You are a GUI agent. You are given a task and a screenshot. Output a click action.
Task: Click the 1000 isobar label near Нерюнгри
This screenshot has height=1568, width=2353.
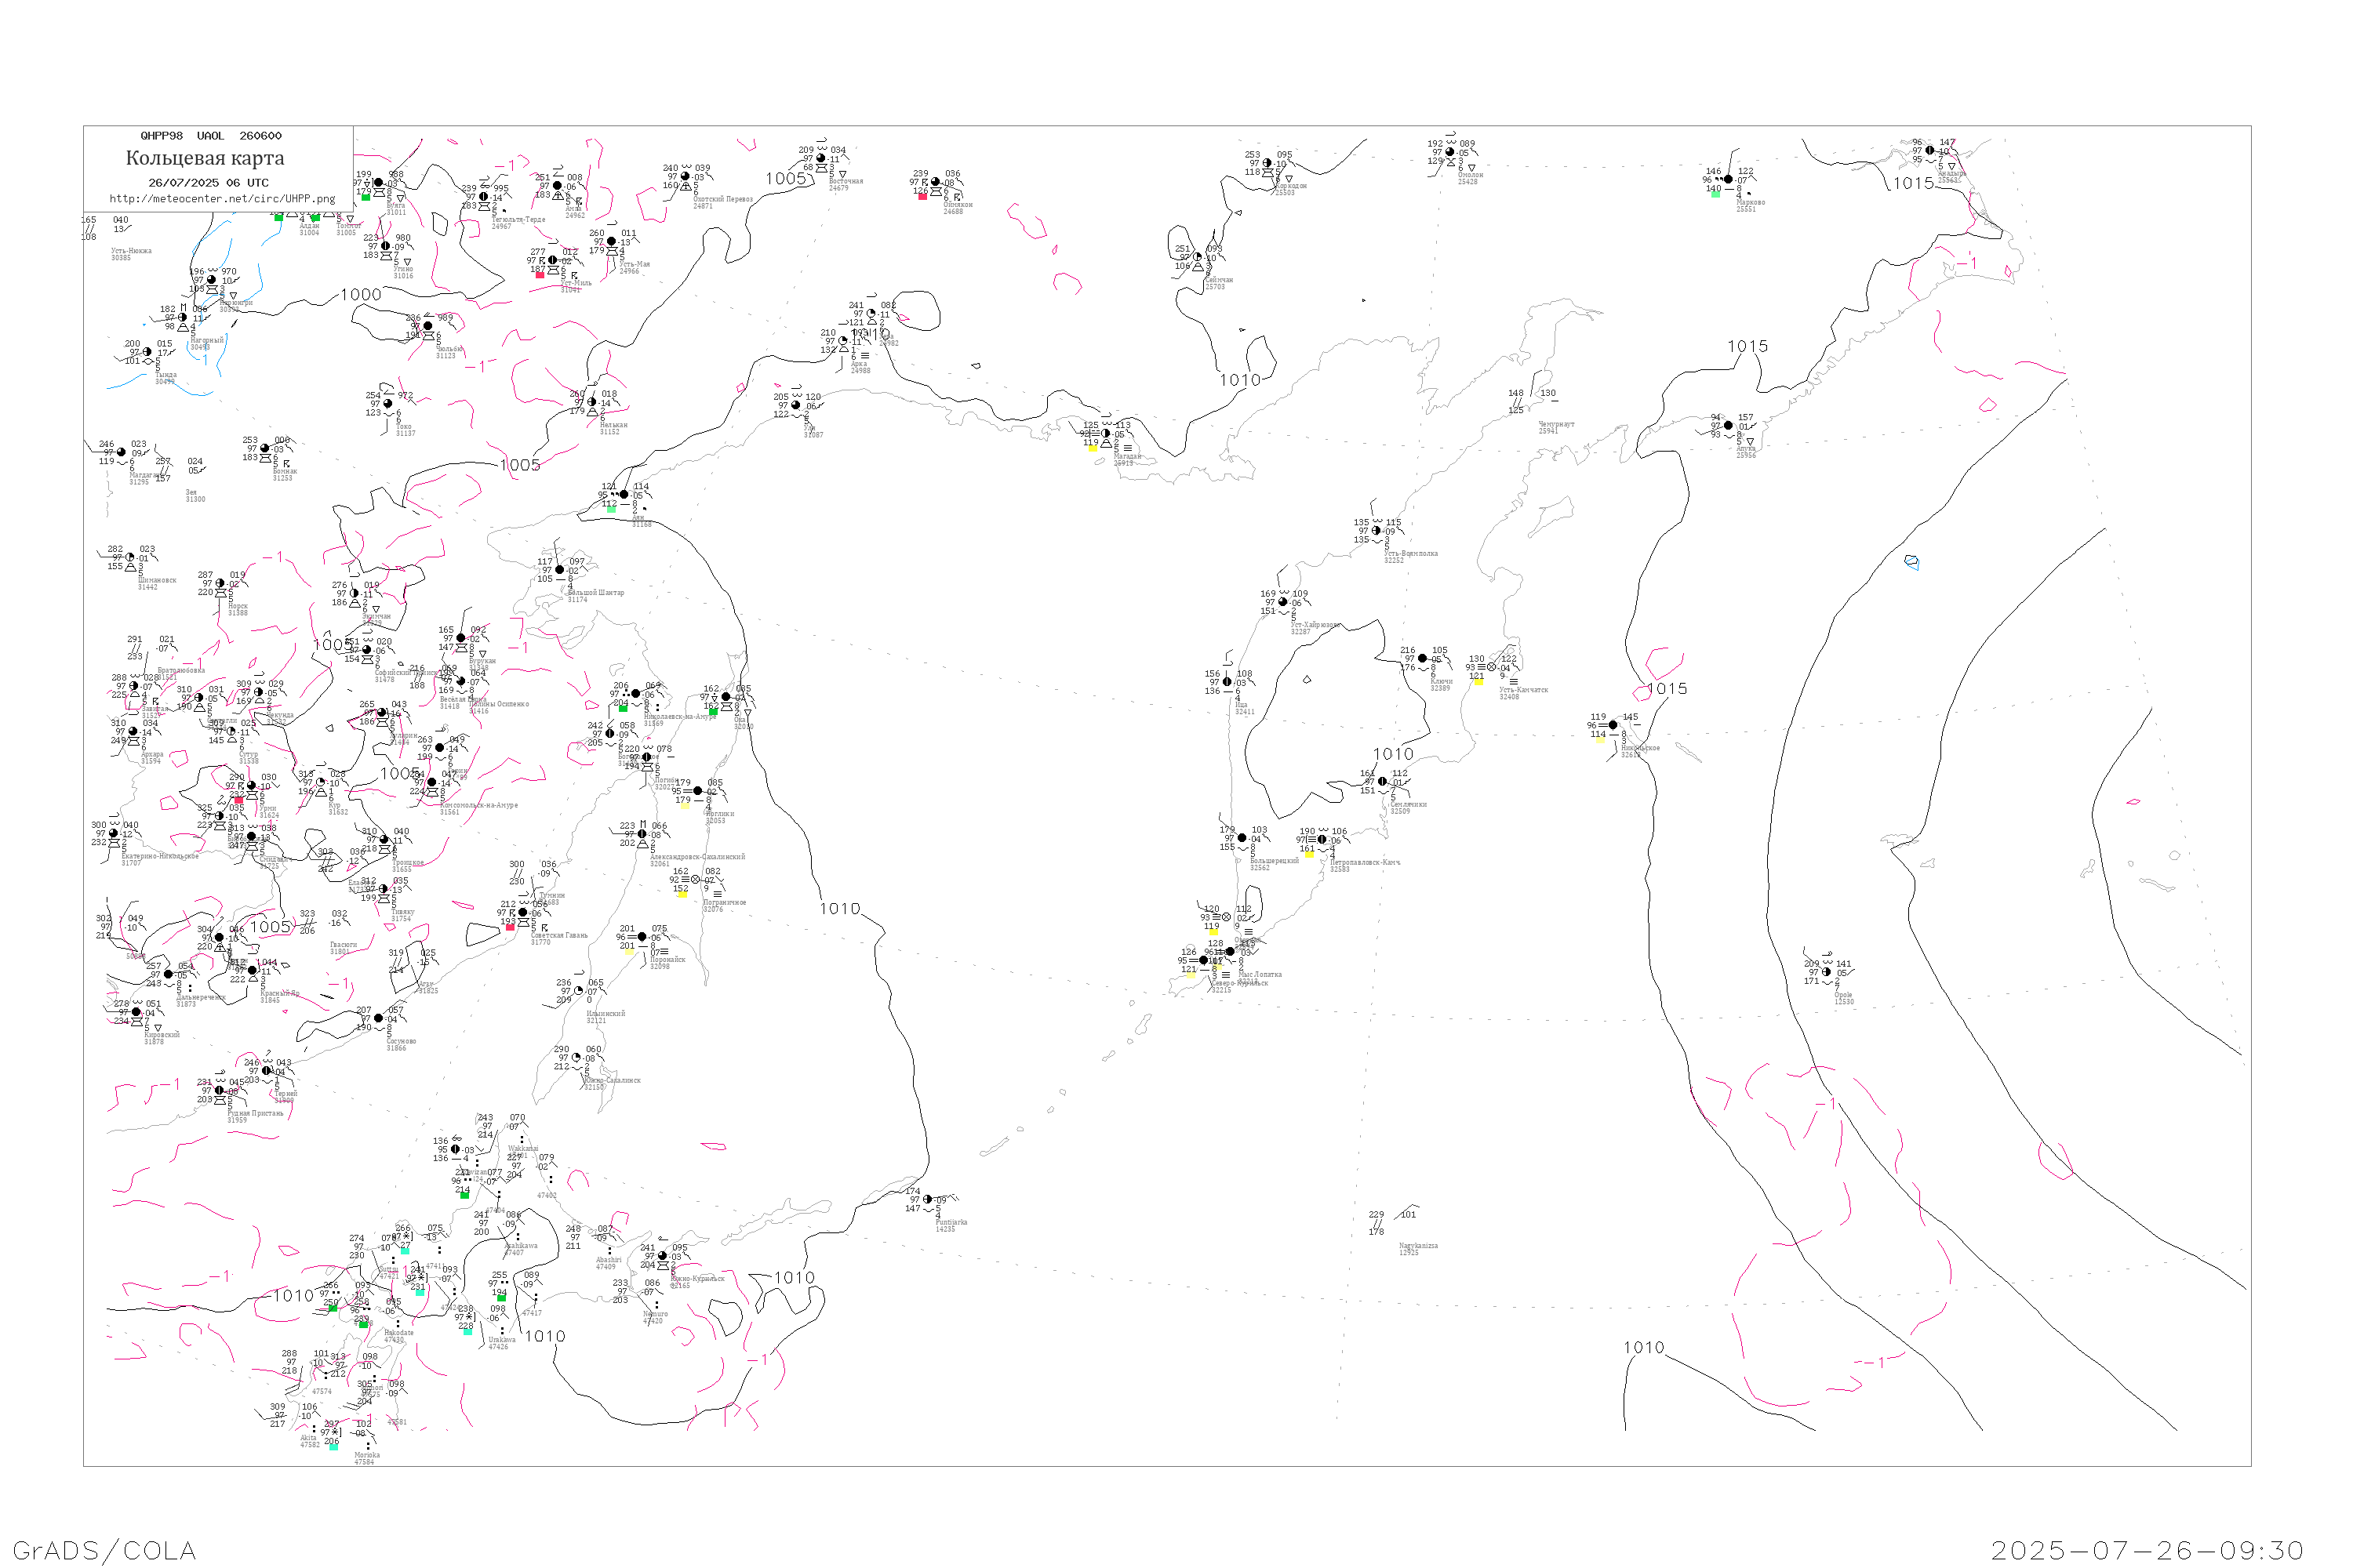(361, 295)
